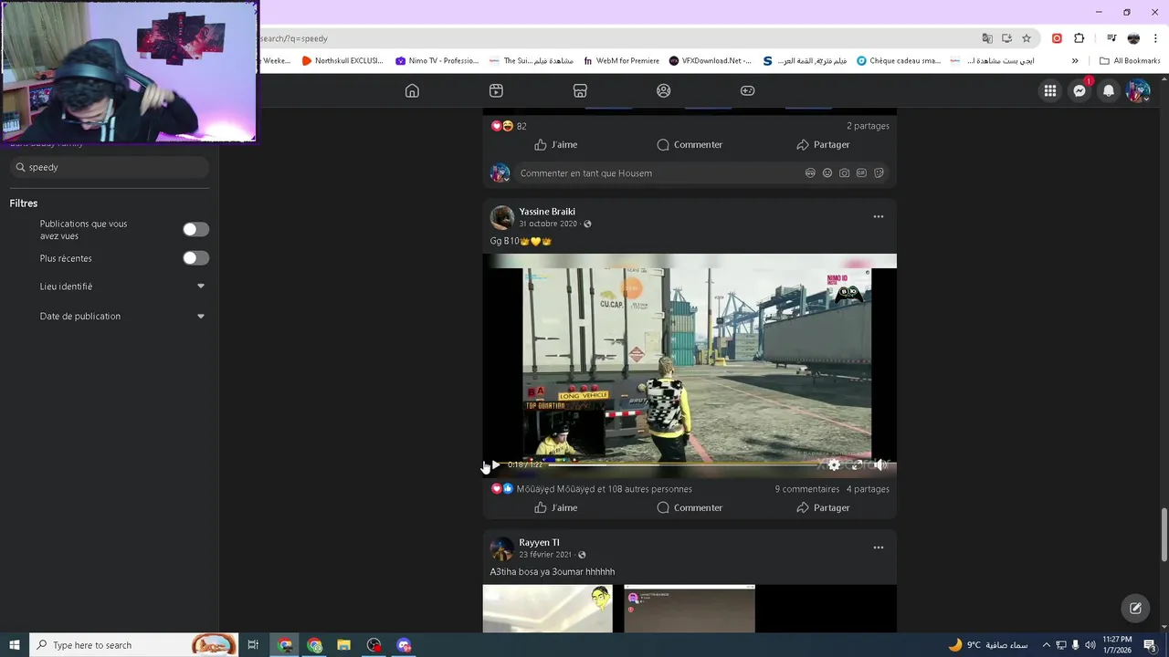Toggle 'Publications que vous avez vues' switch

195,230
